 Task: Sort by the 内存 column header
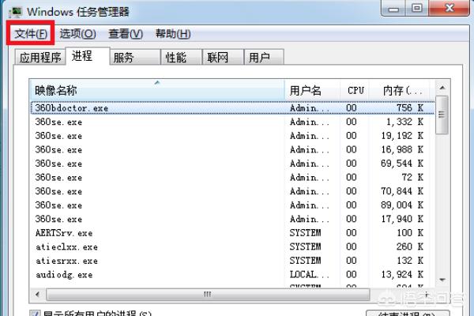click(402, 90)
